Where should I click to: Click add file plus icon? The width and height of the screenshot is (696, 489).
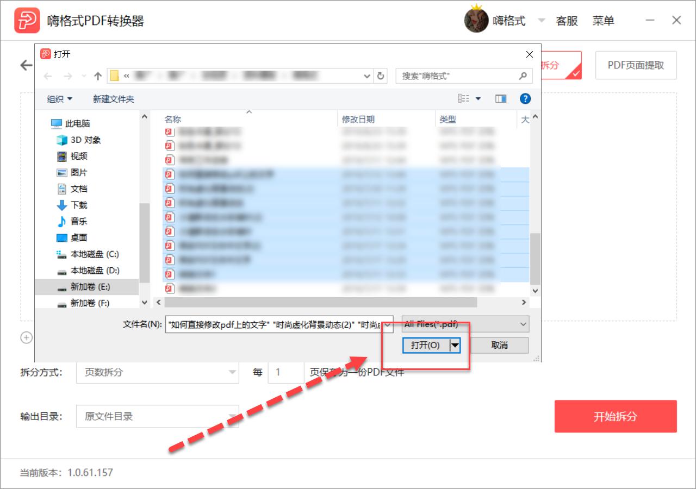[26, 338]
